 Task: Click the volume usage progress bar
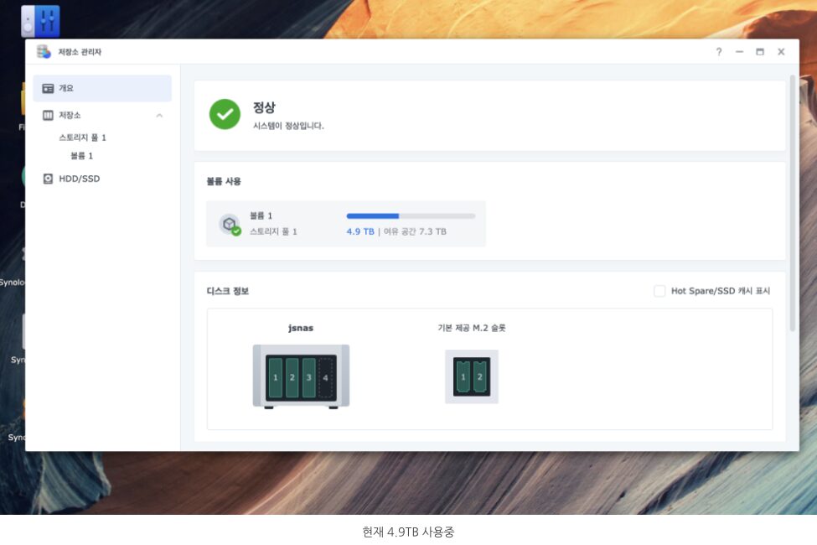coord(411,216)
